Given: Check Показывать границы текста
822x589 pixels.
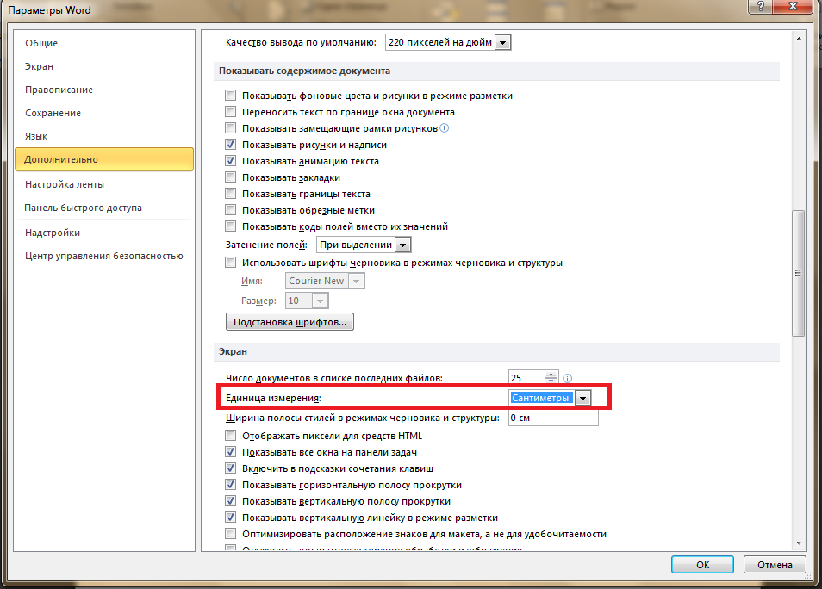Looking at the screenshot, I should pyautogui.click(x=230, y=194).
